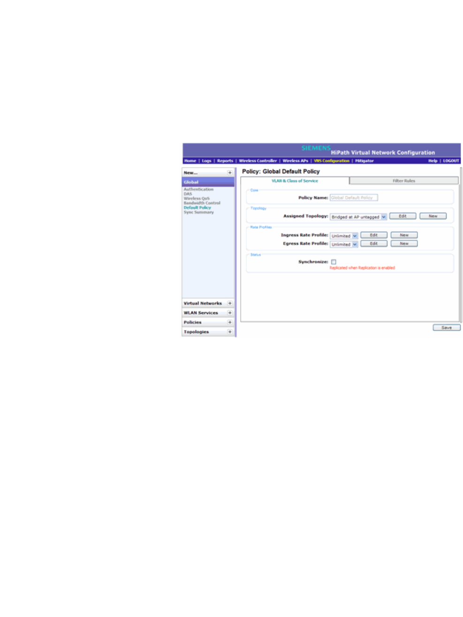
Task: Switch to VLAN & Class of Service tab
Action: pos(295,181)
